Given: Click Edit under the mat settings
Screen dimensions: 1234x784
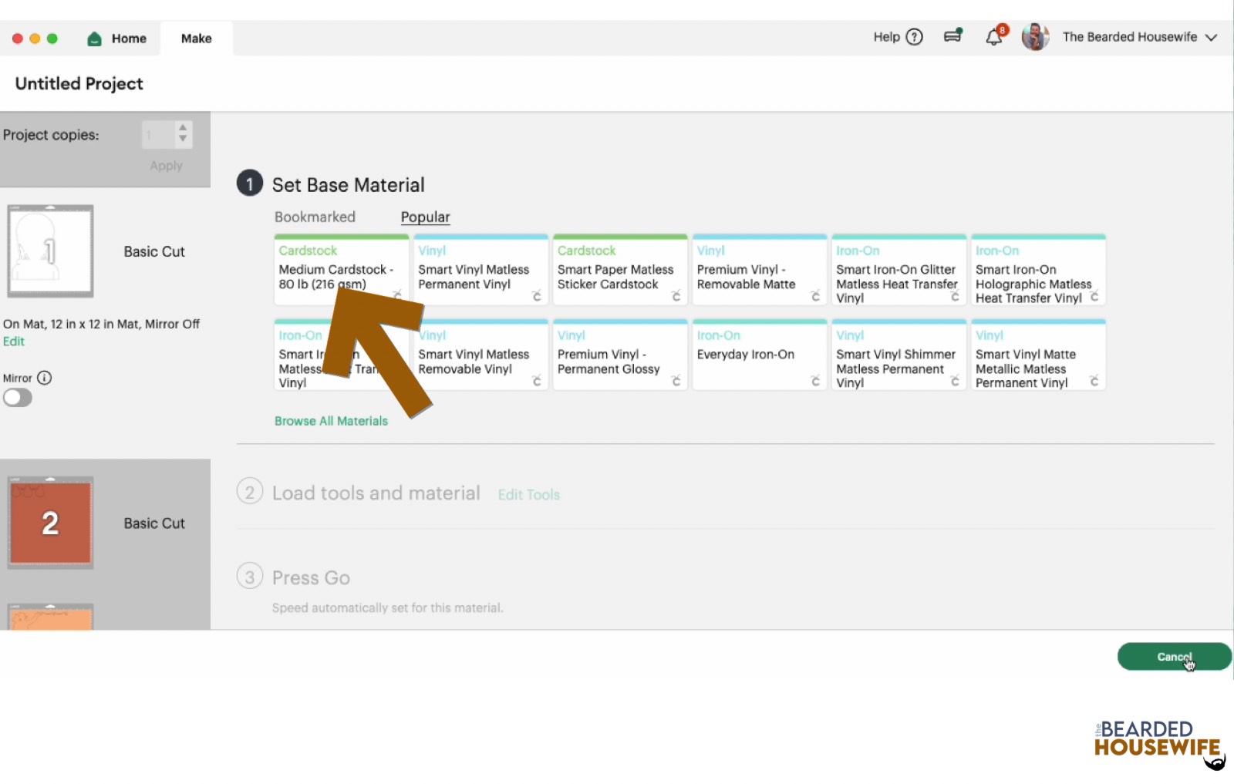Looking at the screenshot, I should coord(13,341).
